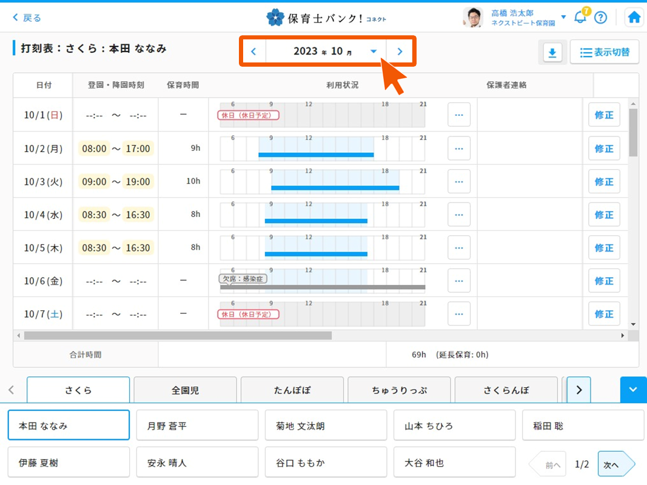Click the 戻る back link
The width and height of the screenshot is (647, 485).
[27, 18]
